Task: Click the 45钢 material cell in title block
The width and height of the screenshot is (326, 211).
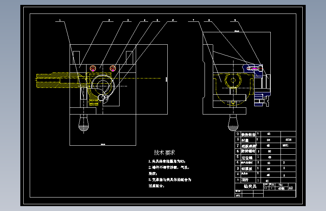Action: tap(281, 188)
